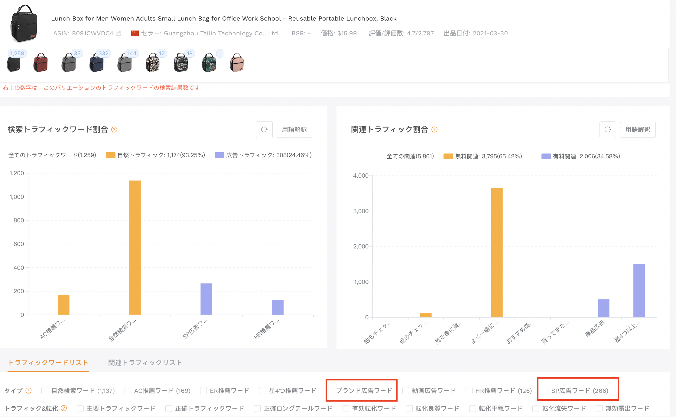Check the 主要トラフィックワード checkbox
This screenshot has height=417, width=676.
[x=80, y=408]
